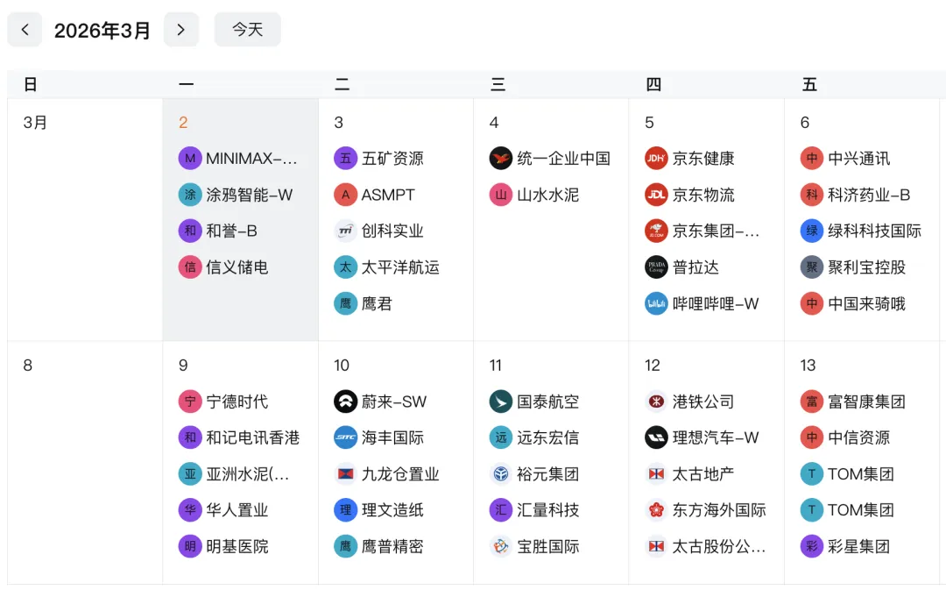Select date 13 in the calendar
Image resolution: width=946 pixels, height=590 pixels.
point(808,366)
